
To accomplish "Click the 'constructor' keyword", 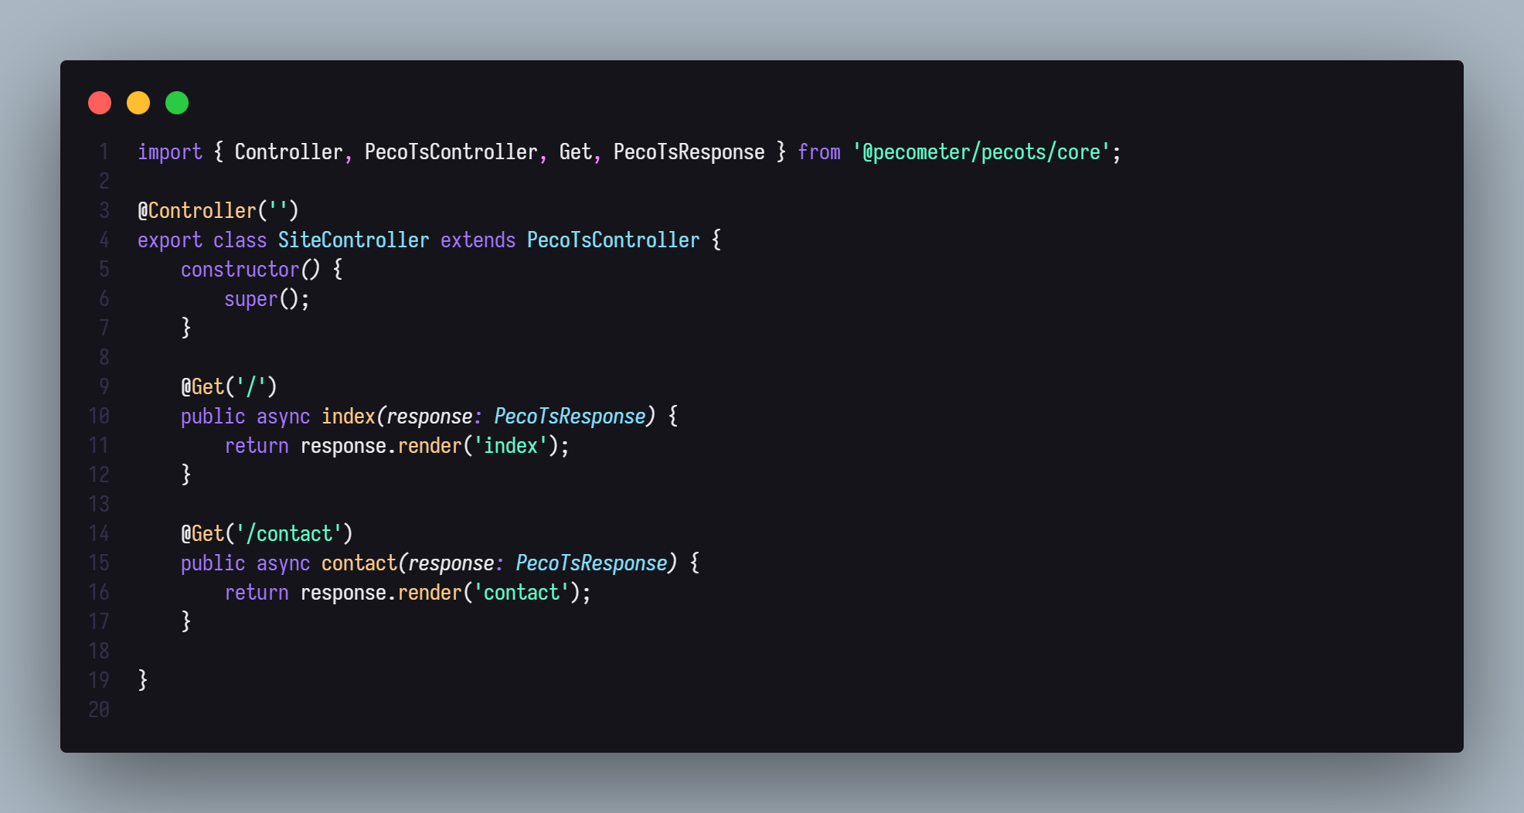I will [240, 270].
